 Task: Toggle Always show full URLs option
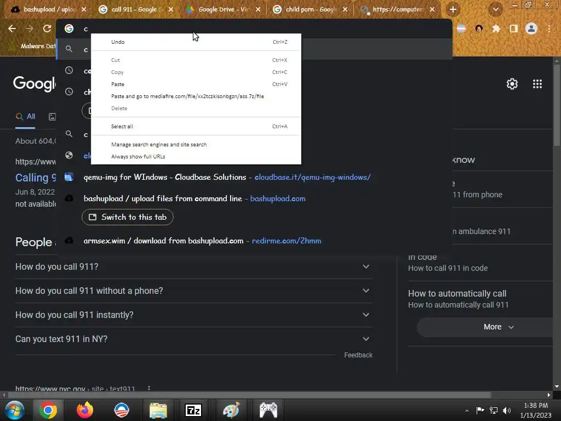[196, 156]
